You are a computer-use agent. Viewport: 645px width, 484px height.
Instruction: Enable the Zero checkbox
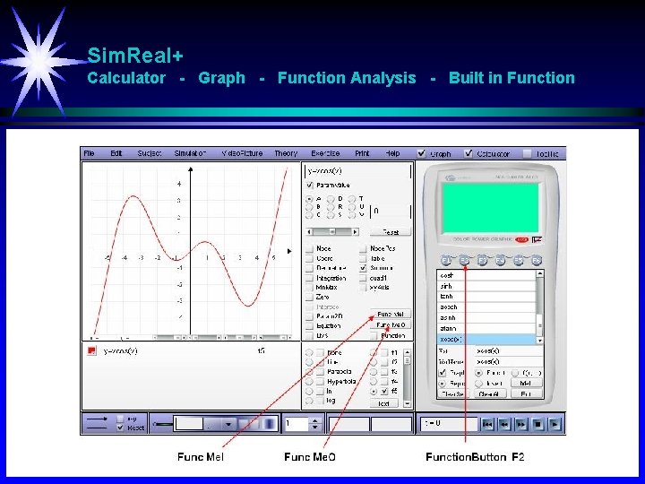[309, 297]
